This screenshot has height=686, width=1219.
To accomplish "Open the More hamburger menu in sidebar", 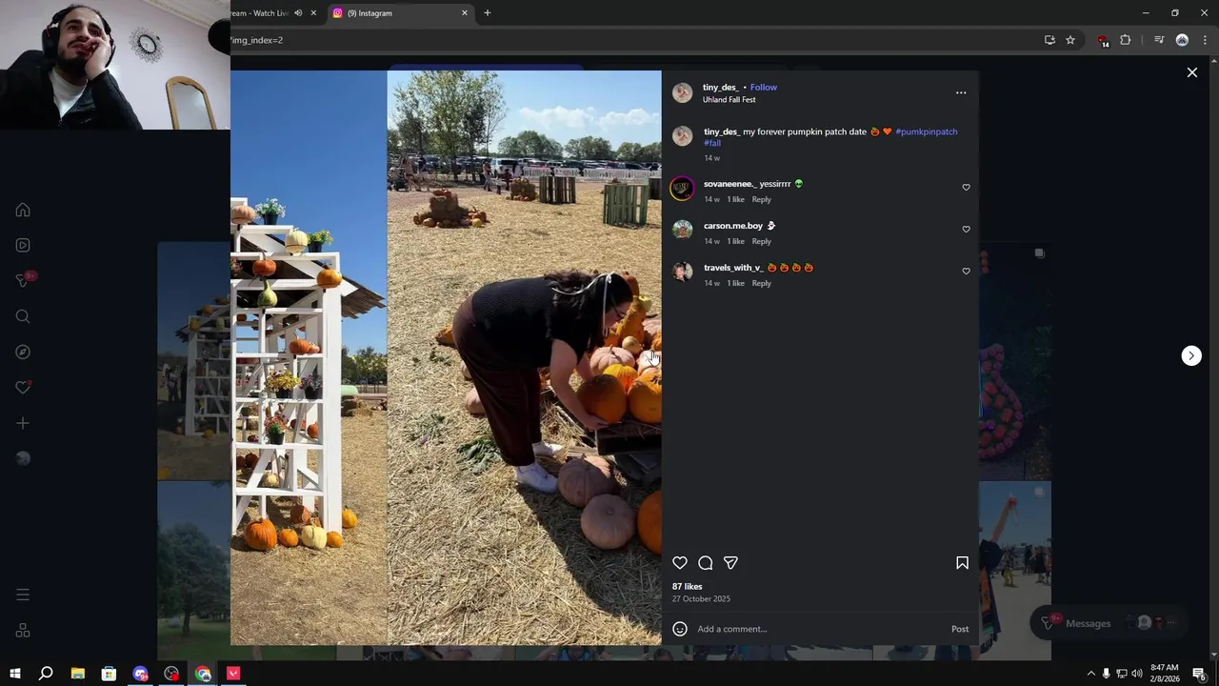I will [23, 595].
